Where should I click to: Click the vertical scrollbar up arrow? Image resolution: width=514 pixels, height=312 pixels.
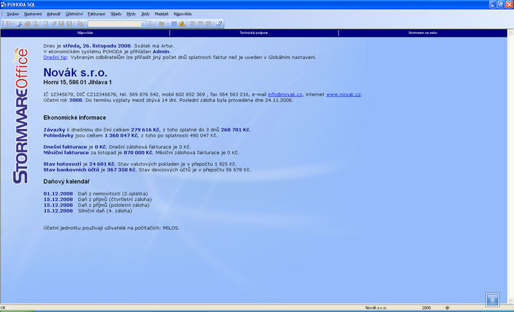click(x=510, y=33)
